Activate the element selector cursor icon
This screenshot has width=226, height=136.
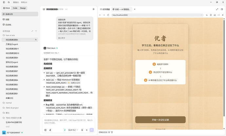pyautogui.click(x=207, y=15)
